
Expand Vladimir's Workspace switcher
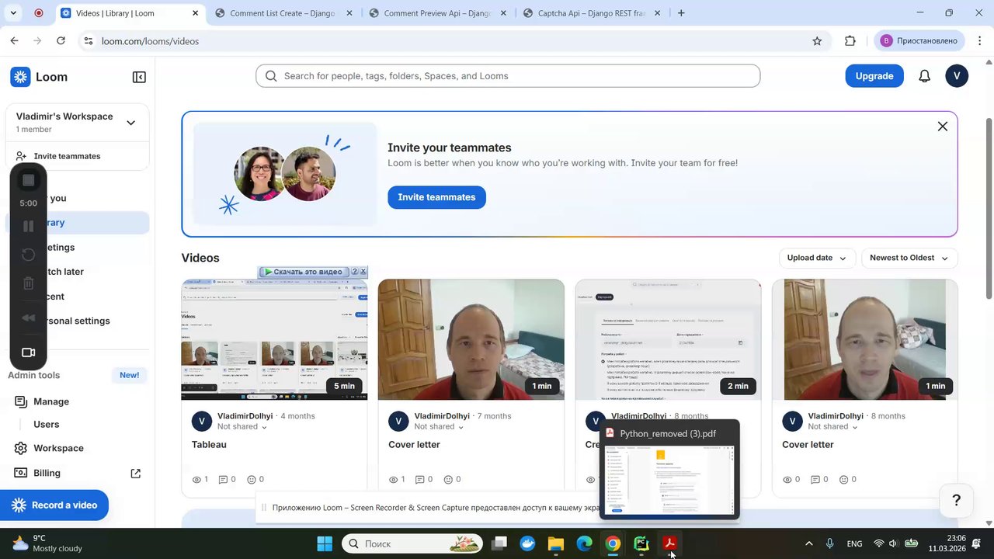tap(130, 123)
